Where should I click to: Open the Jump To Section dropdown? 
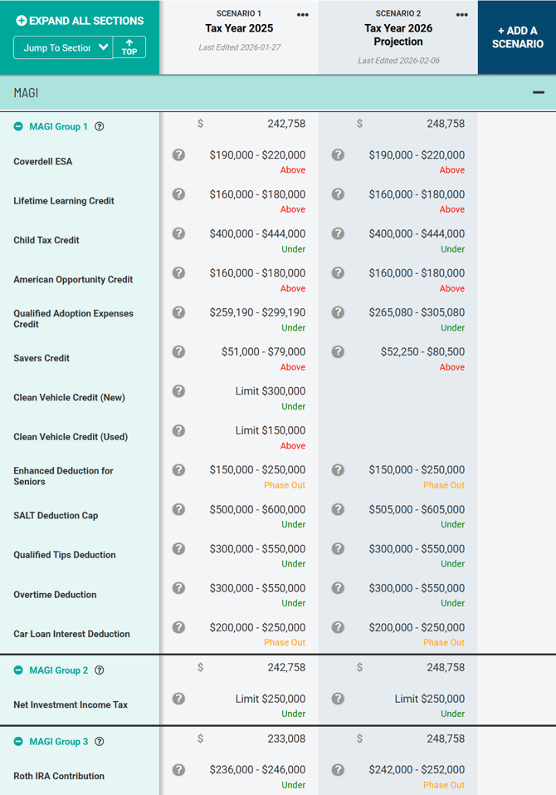(63, 47)
